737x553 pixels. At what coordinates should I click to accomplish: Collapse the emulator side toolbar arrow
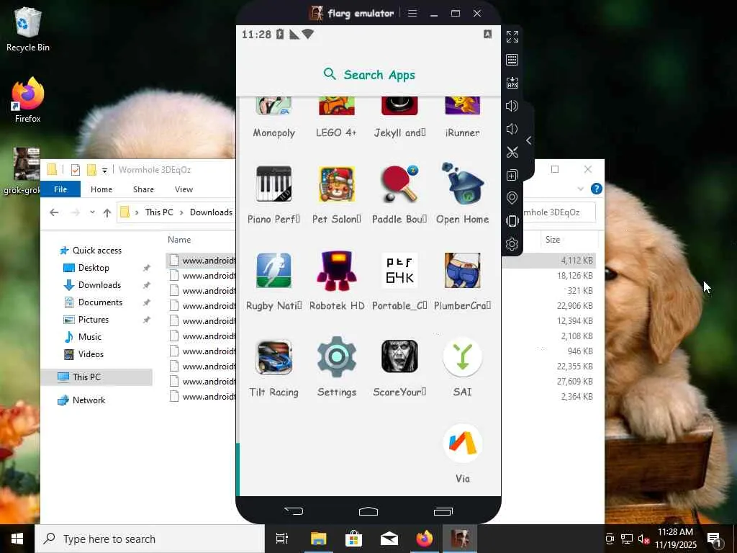(x=529, y=140)
